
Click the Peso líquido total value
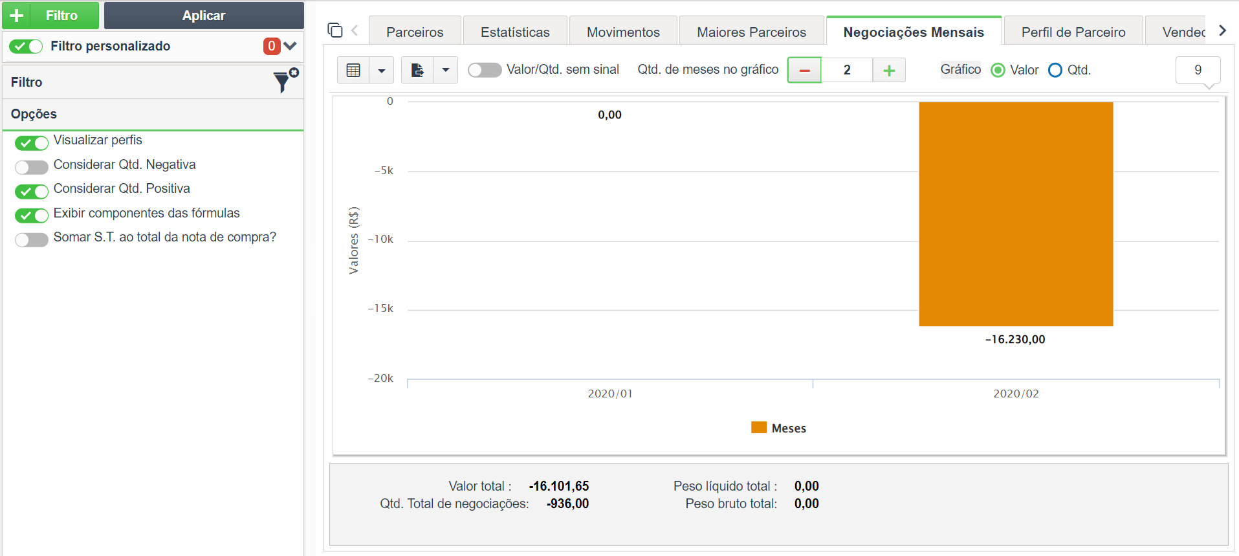coord(807,486)
